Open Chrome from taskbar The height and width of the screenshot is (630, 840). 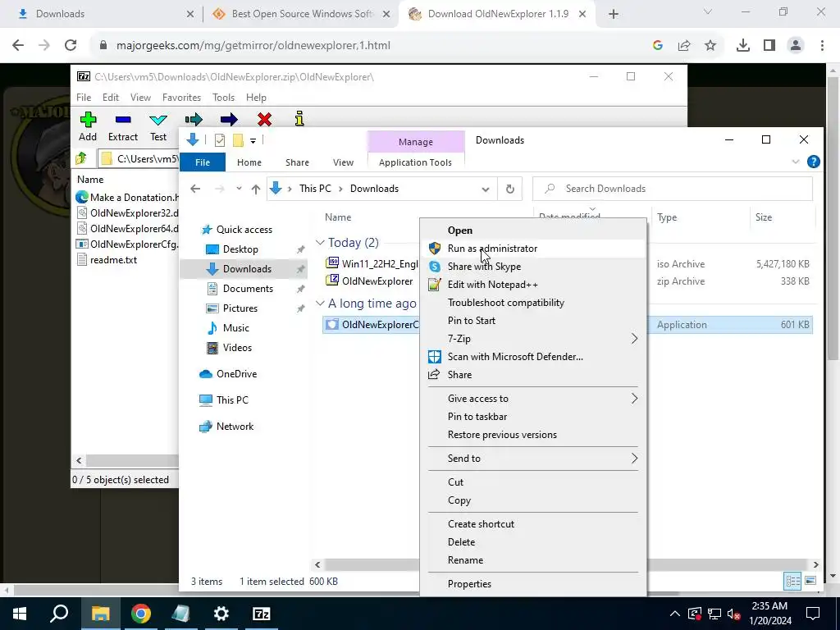141,614
